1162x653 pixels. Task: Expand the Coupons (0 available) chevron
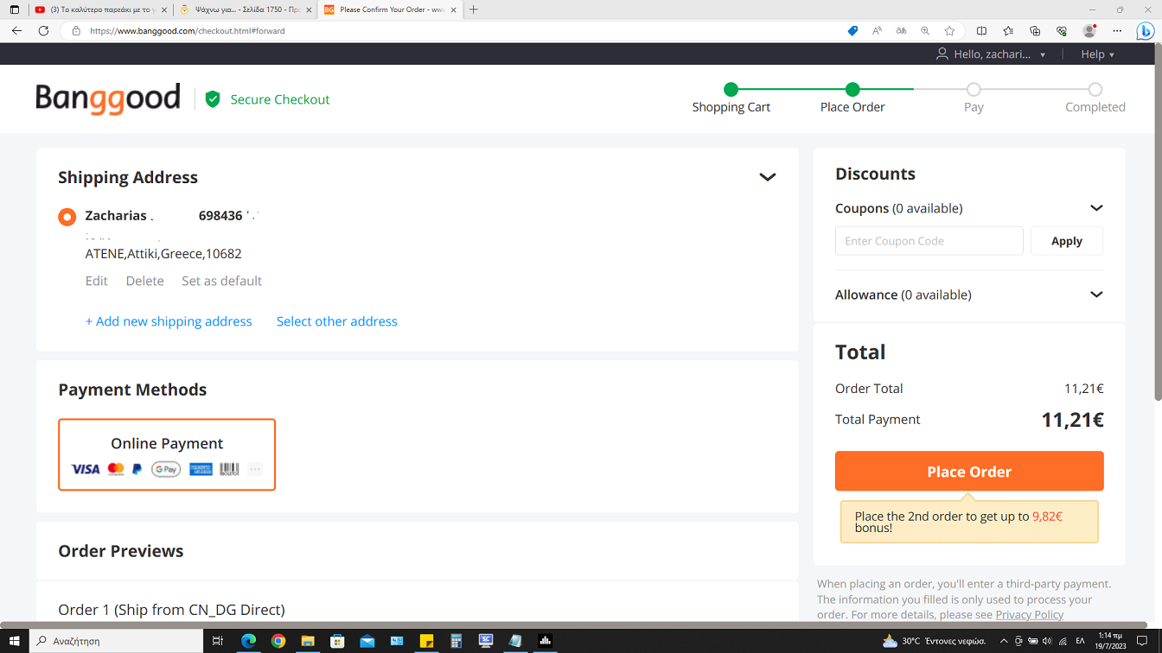point(1096,208)
